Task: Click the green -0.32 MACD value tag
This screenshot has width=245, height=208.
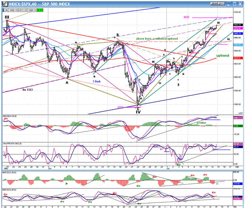Action: [x=238, y=126]
